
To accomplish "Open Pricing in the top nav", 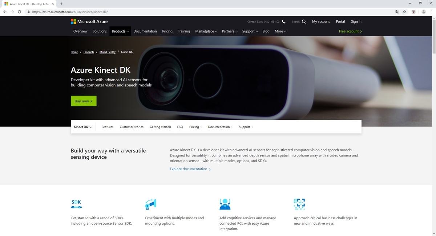I will pyautogui.click(x=167, y=31).
